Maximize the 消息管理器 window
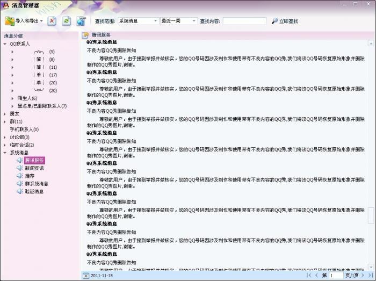This screenshot has width=376, height=281. 356,4
